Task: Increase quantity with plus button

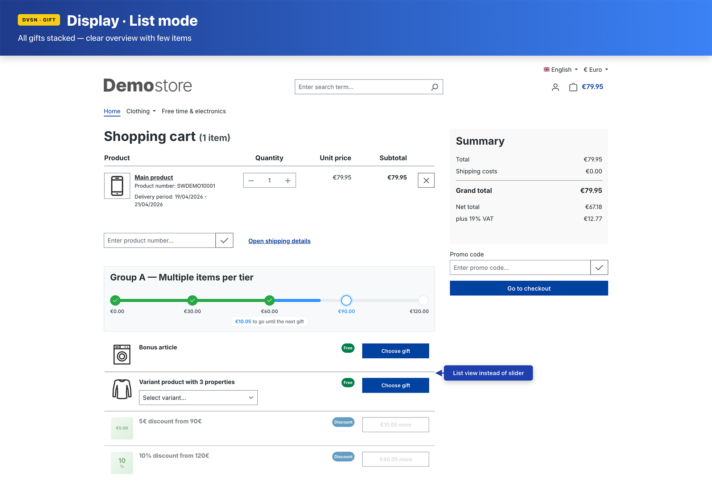Action: tap(288, 181)
